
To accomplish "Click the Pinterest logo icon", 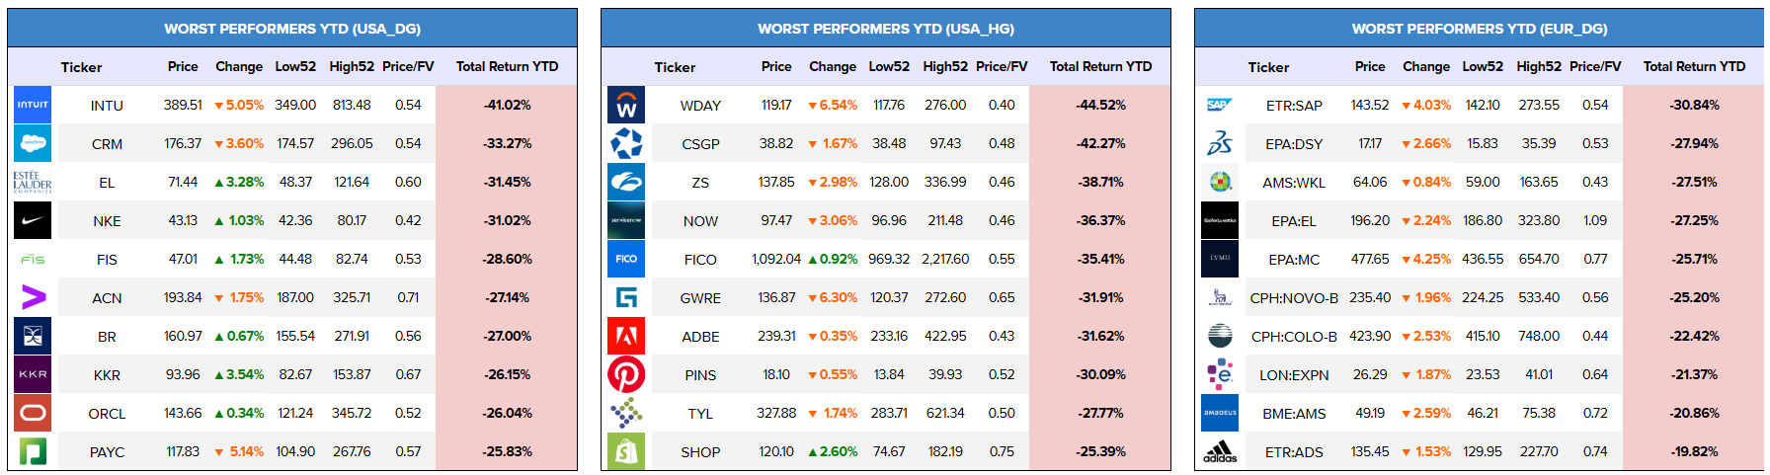I will pyautogui.click(x=626, y=374).
